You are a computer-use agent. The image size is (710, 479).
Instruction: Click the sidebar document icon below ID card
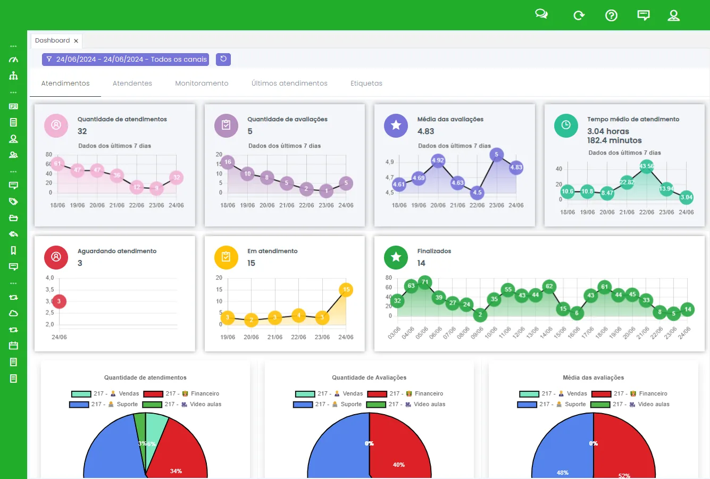pos(14,122)
